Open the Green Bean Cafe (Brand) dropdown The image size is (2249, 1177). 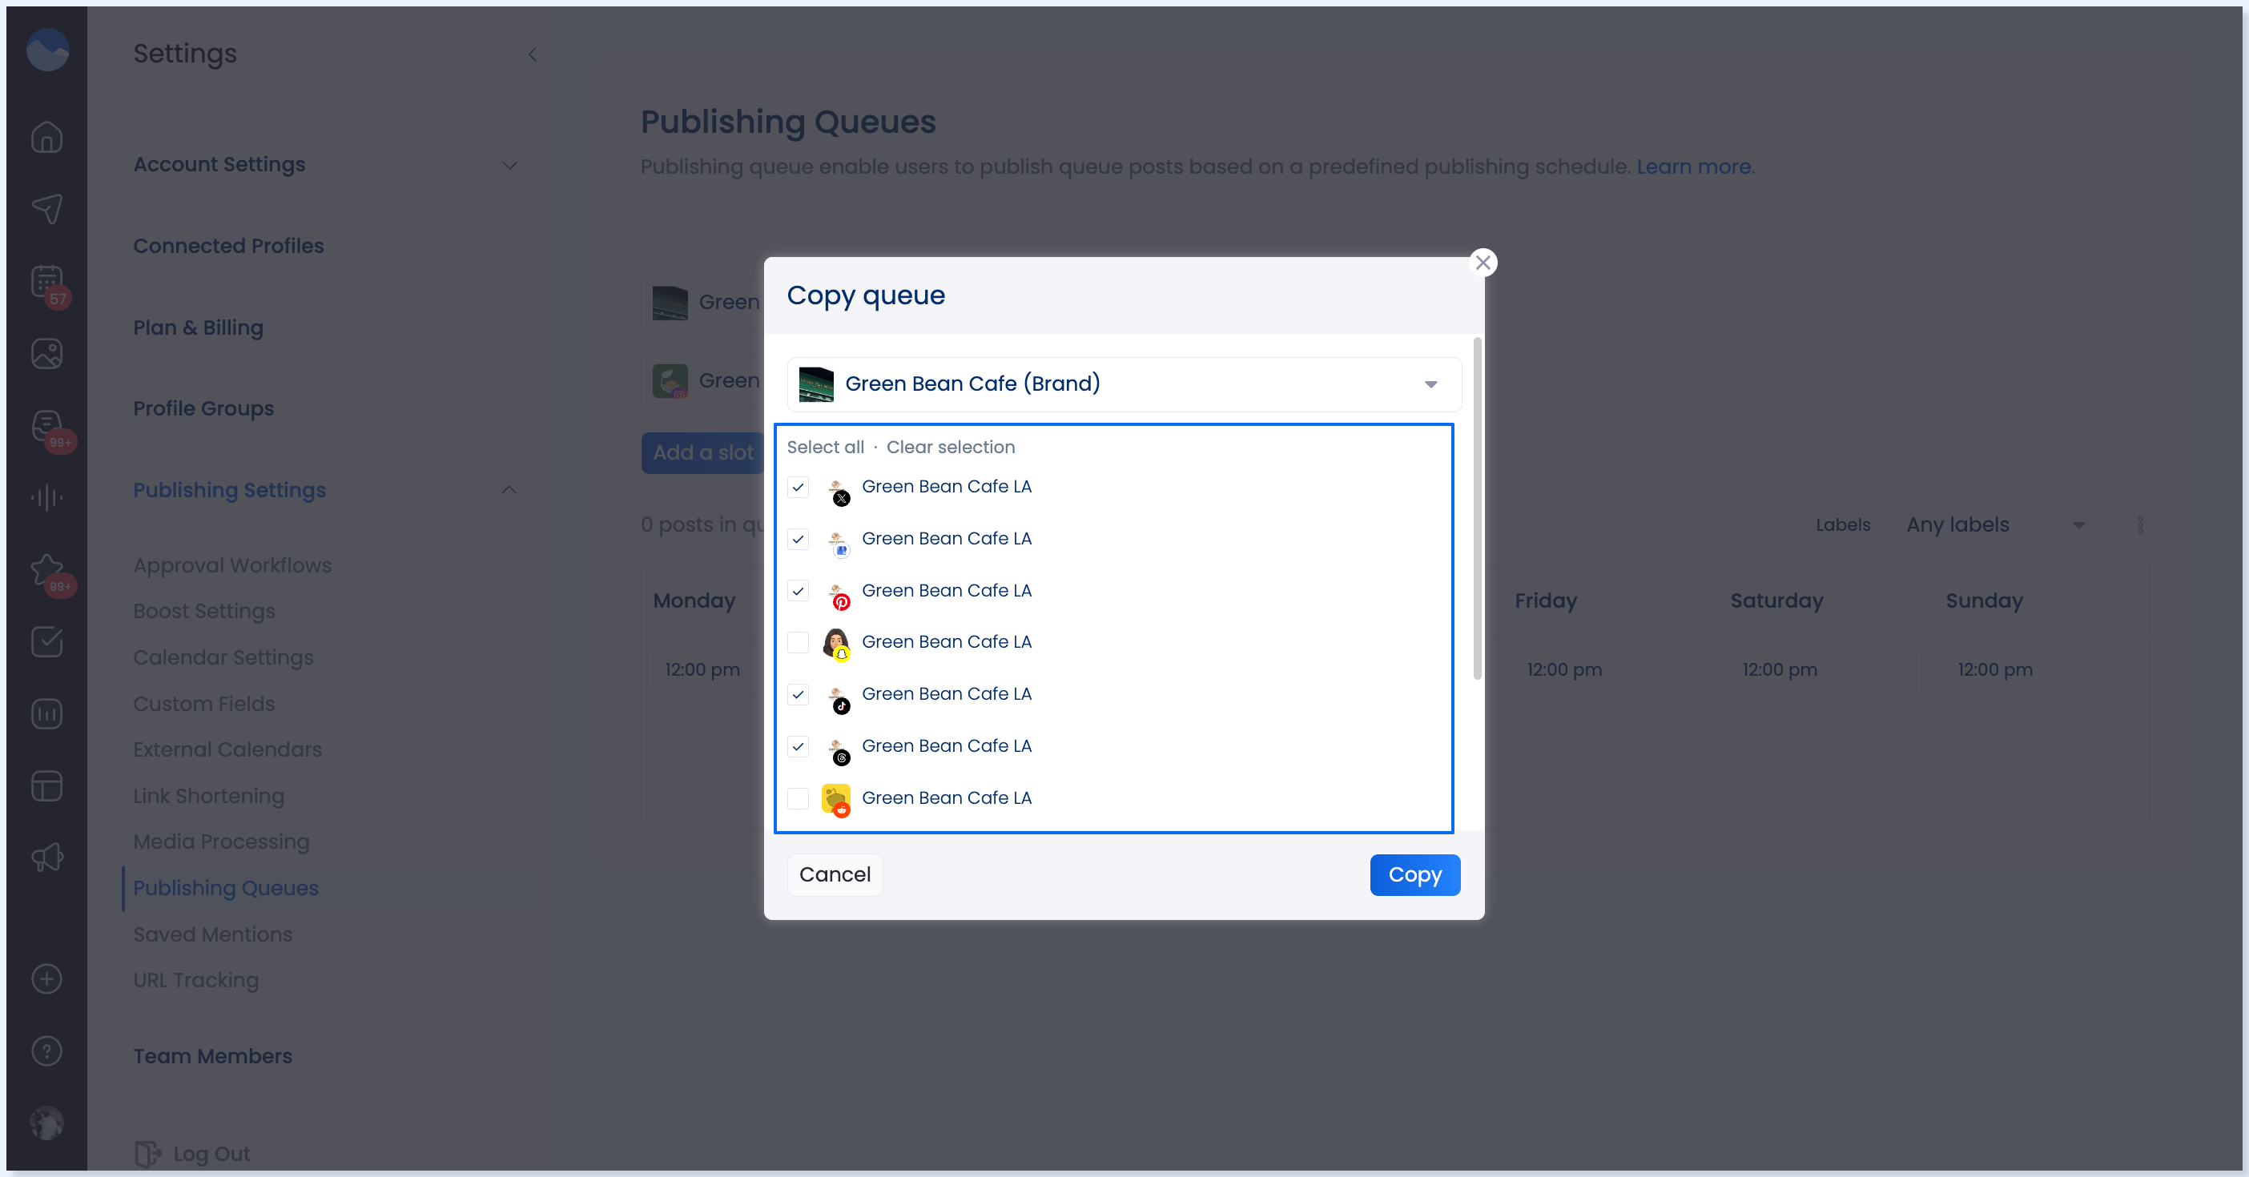click(x=1124, y=384)
